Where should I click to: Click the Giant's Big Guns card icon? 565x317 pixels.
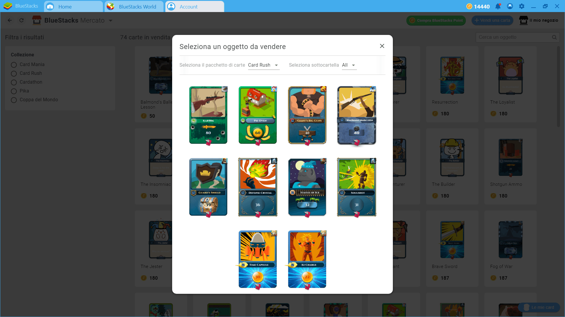pyautogui.click(x=307, y=114)
